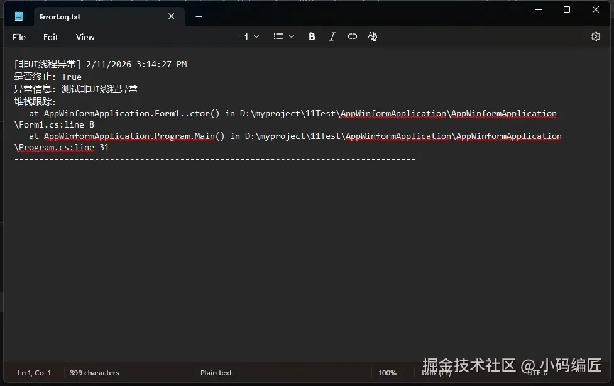Viewport: 614px width, 386px height.
Task: Open the zoom level control showing 100%
Action: pos(388,372)
